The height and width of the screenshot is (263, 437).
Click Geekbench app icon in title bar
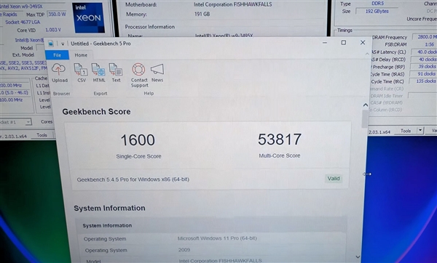(51, 44)
